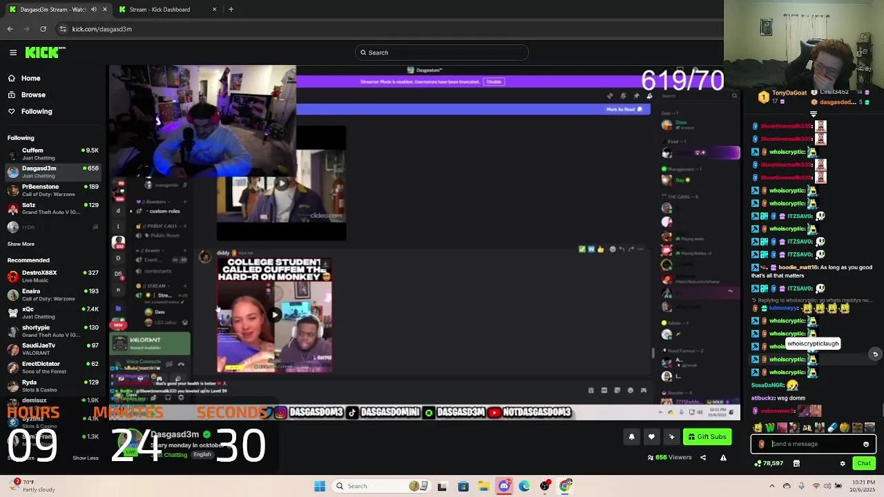Screen dimensions: 884x497
Task: Click Mark As Read in Discord
Action: click(x=624, y=109)
